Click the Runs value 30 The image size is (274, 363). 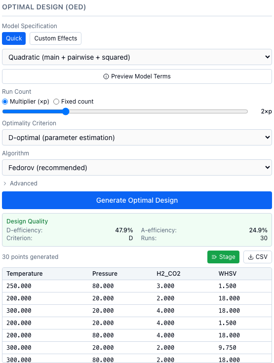(x=264, y=238)
